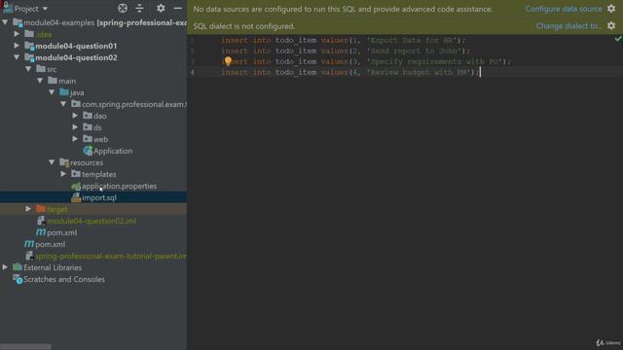Expand the web package arrow
The width and height of the screenshot is (623, 350).
coord(75,139)
